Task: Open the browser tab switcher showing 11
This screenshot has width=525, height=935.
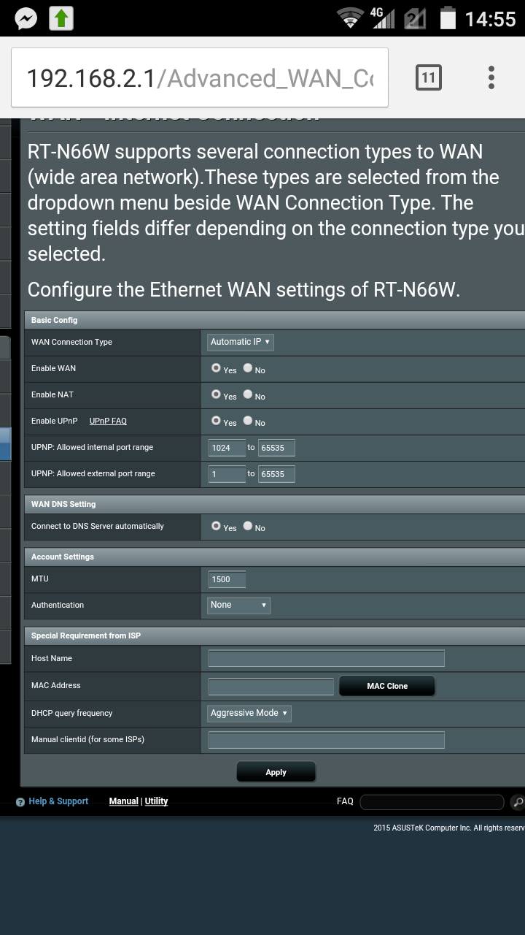Action: click(428, 77)
